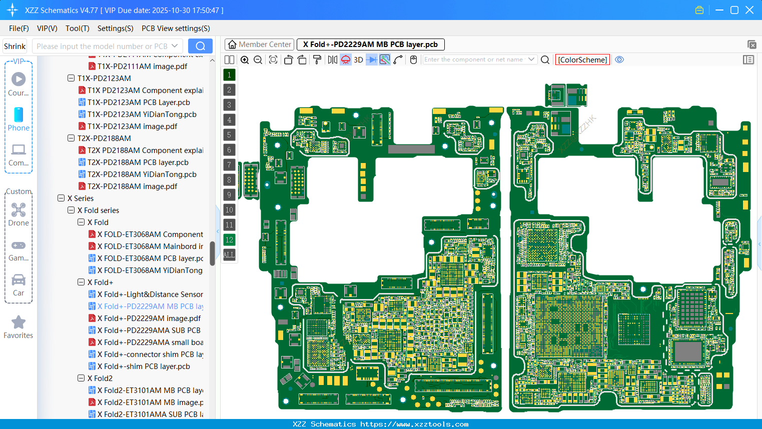Toggle the split dual-pane view icon

229,59
